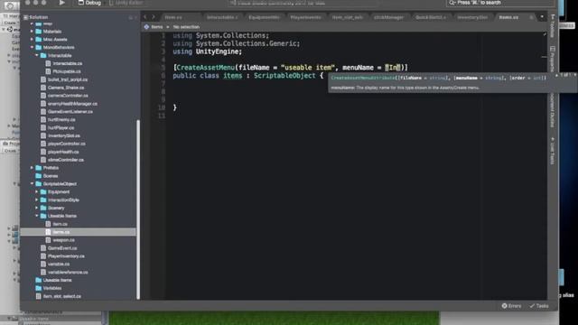Image resolution: width=578 pixels, height=325 pixels.
Task: Open PlayerInventory.cs file in the tree
Action: tap(66, 256)
